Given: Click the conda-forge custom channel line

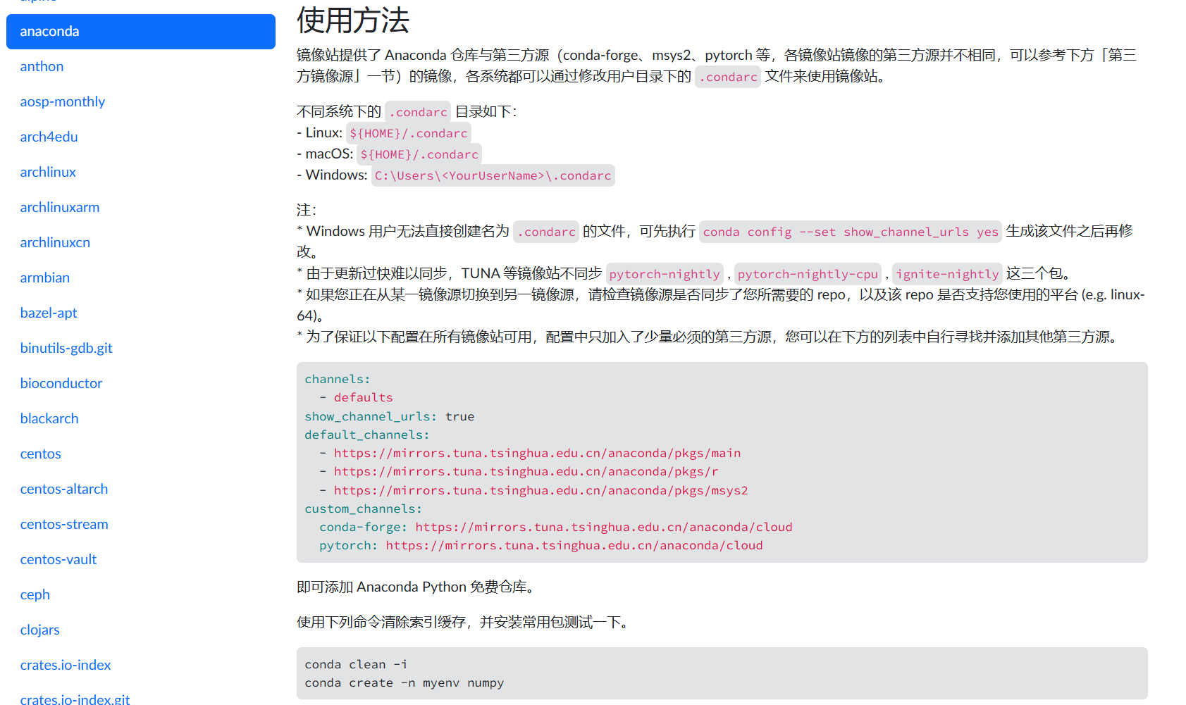Looking at the screenshot, I should coord(556,528).
